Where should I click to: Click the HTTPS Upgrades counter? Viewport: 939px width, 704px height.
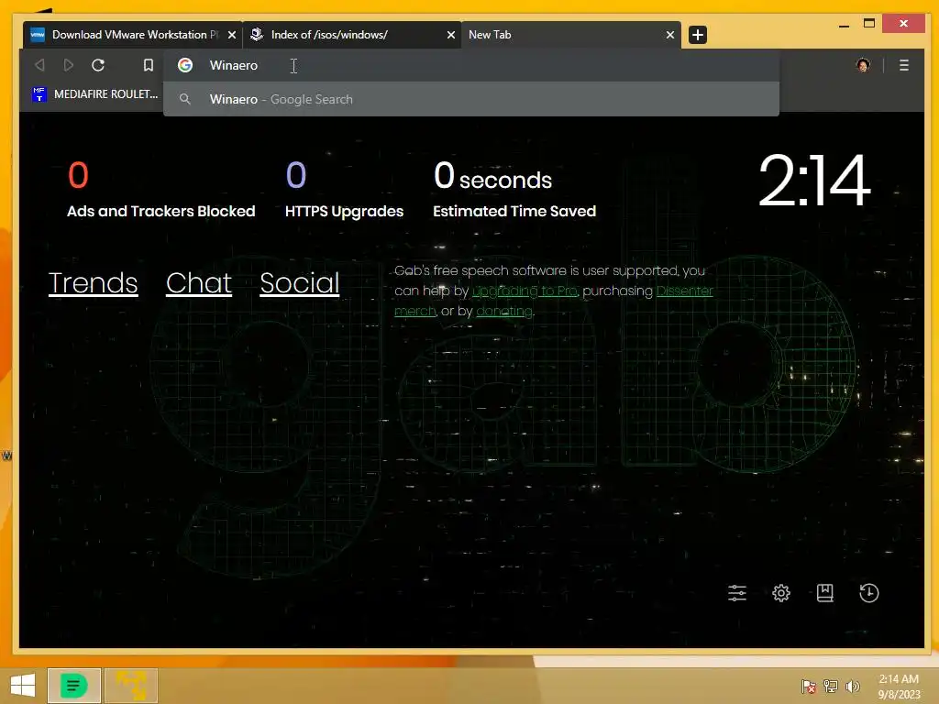[x=345, y=190]
